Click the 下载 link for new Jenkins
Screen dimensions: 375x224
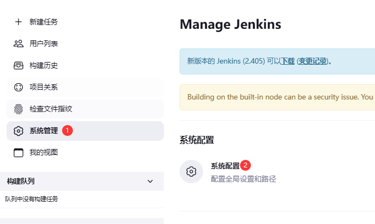coord(287,61)
